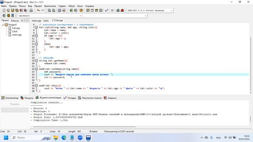
Task: Start debugging with the checkmark icon
Action: click(106, 11)
